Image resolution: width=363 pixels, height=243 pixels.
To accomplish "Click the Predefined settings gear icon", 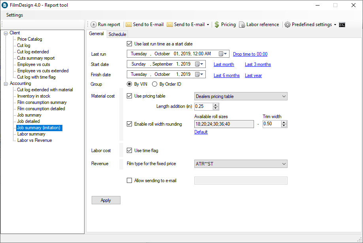I will coord(288,24).
